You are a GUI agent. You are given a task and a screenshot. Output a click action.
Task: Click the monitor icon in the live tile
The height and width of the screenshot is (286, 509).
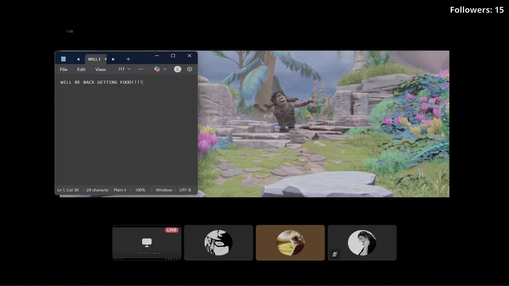point(147,242)
